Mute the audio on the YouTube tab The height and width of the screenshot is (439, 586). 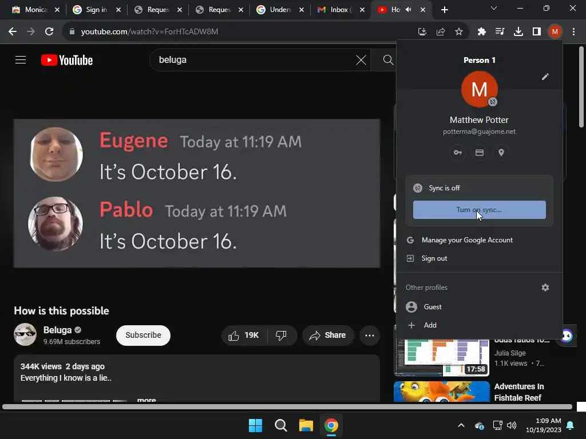pos(409,10)
